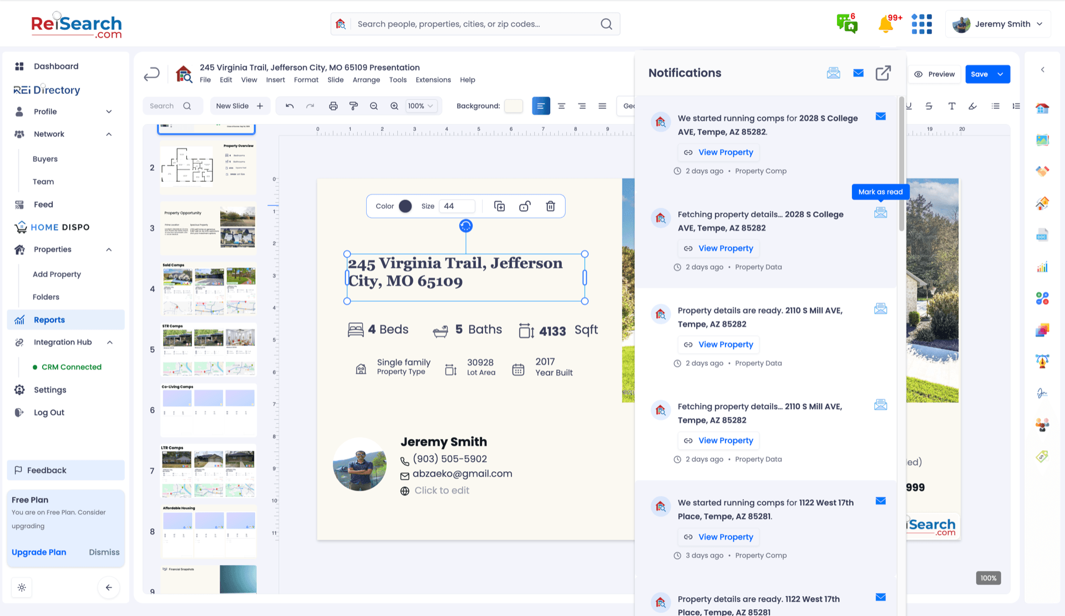Click the zoom in magnifier
This screenshot has width=1065, height=616.
[x=394, y=106]
